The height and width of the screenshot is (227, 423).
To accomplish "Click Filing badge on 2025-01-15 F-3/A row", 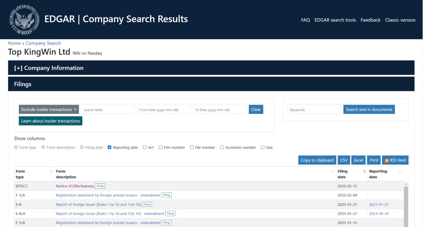I will [x=167, y=223].
